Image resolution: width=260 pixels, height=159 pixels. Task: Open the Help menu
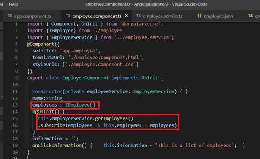click(13, 4)
